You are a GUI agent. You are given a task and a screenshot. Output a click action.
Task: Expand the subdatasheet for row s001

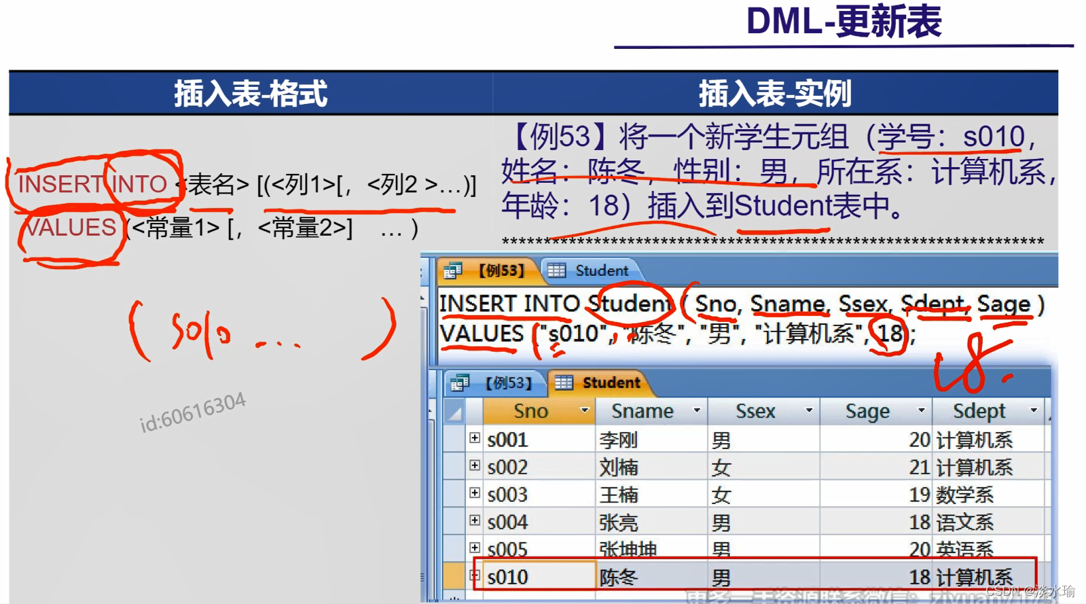tap(475, 438)
